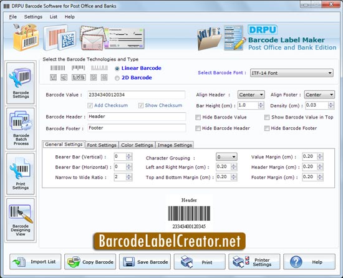
Task: Adjust Value Margin spinner arrows
Action: tap(320, 156)
